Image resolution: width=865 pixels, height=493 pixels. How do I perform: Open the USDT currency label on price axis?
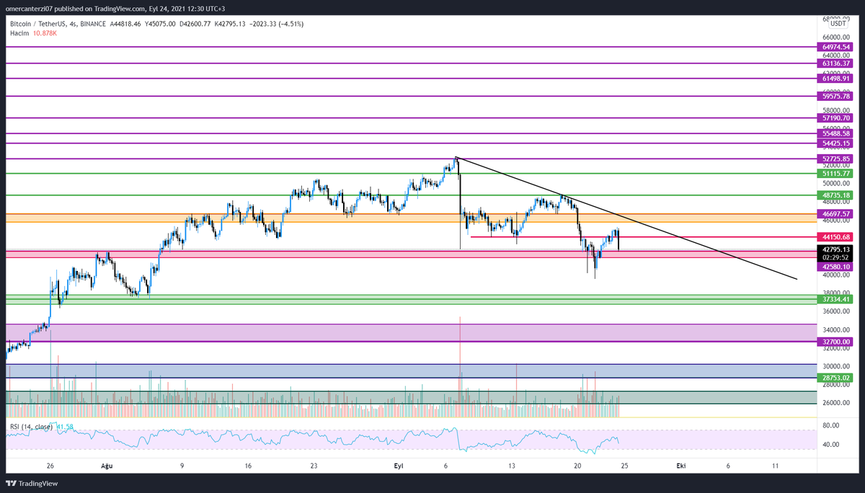[x=838, y=24]
